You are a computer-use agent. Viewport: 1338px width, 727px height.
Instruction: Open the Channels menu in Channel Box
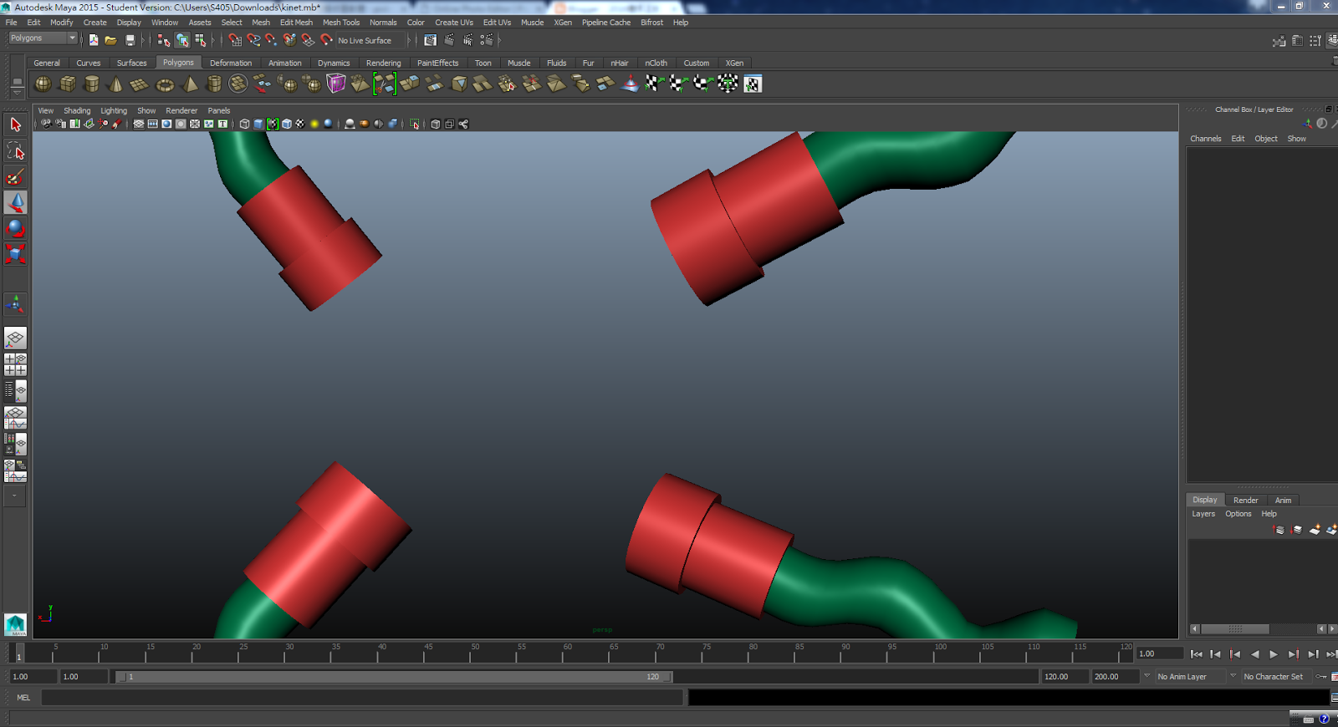pos(1206,139)
